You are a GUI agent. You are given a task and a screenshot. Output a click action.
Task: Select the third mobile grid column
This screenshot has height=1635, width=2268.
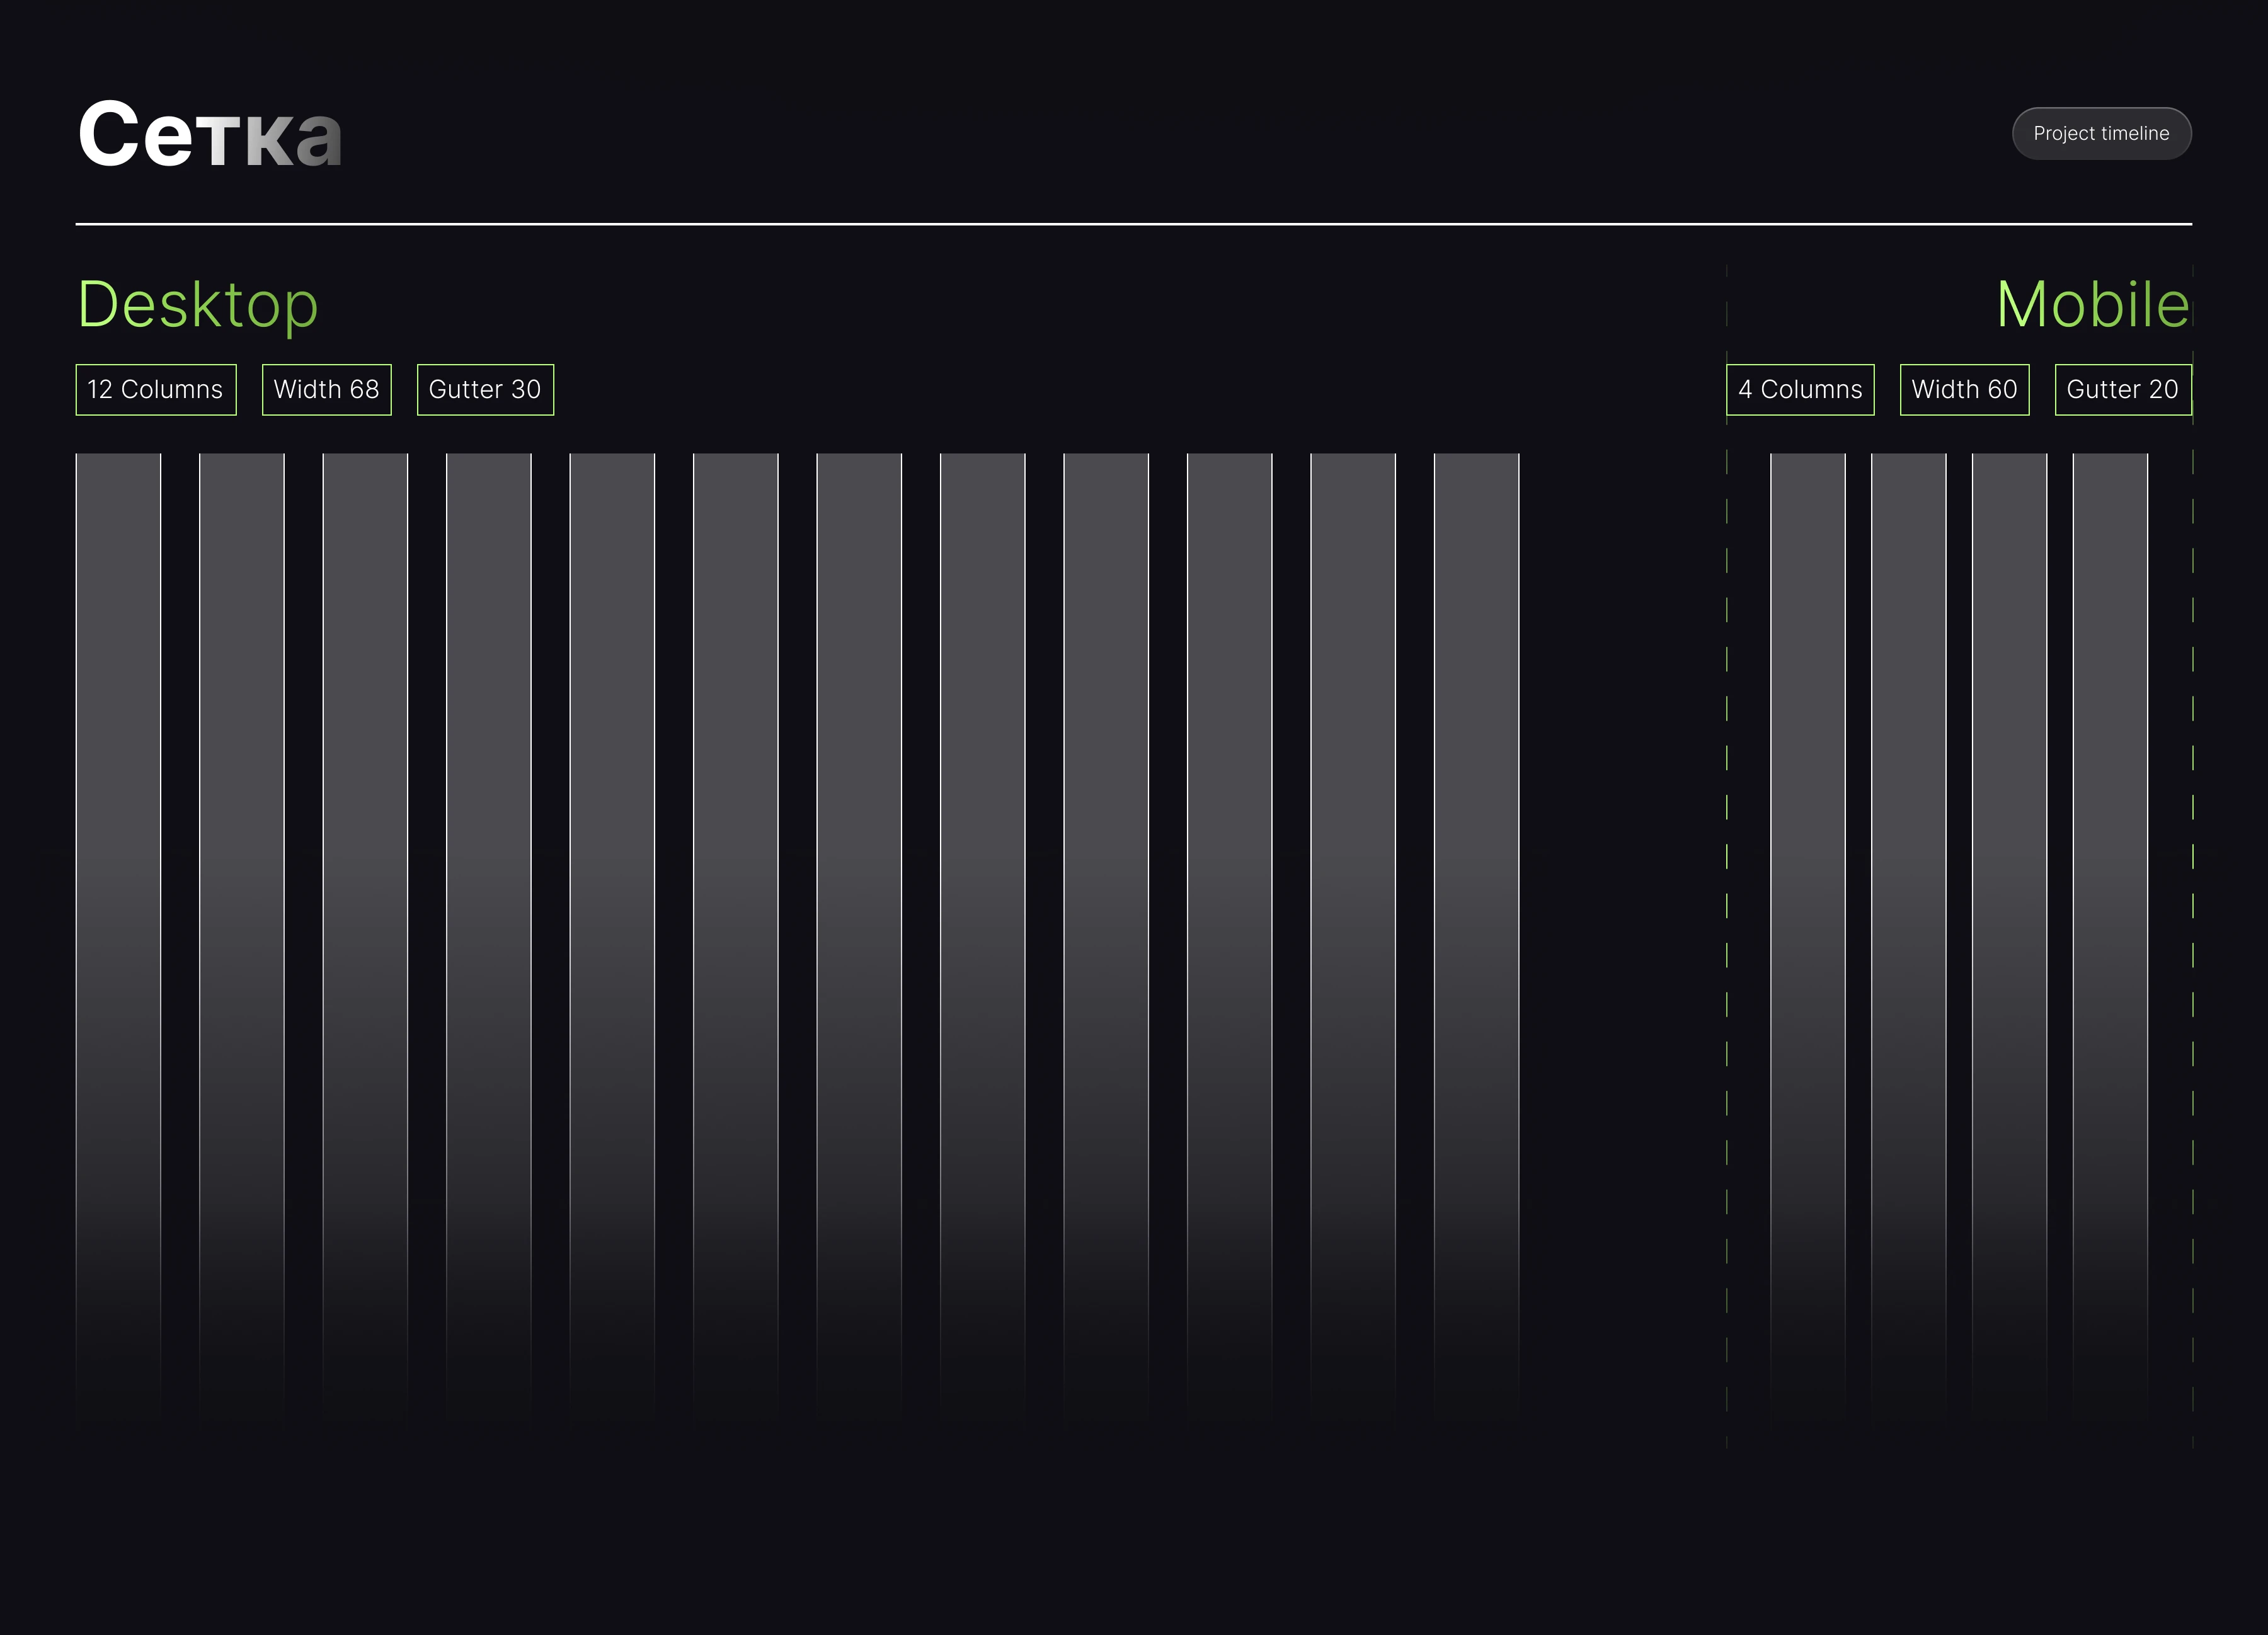[x=2009, y=800]
